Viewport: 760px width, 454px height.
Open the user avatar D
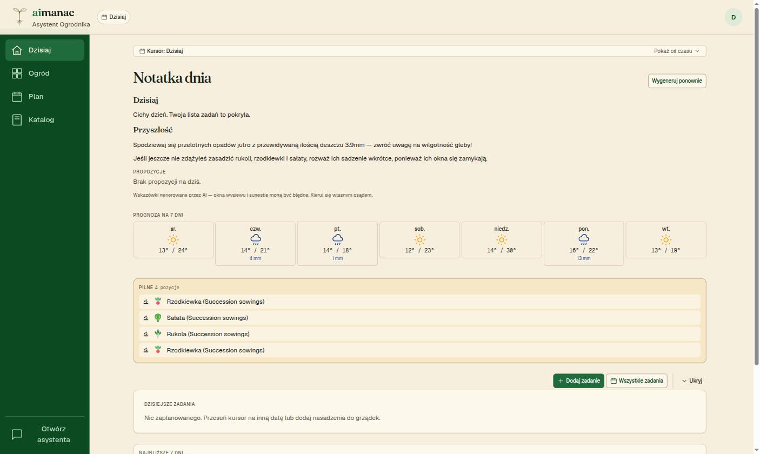(734, 17)
